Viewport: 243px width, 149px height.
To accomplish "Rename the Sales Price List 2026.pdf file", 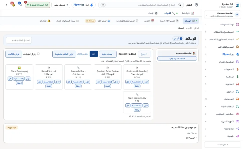I will [48, 82].
